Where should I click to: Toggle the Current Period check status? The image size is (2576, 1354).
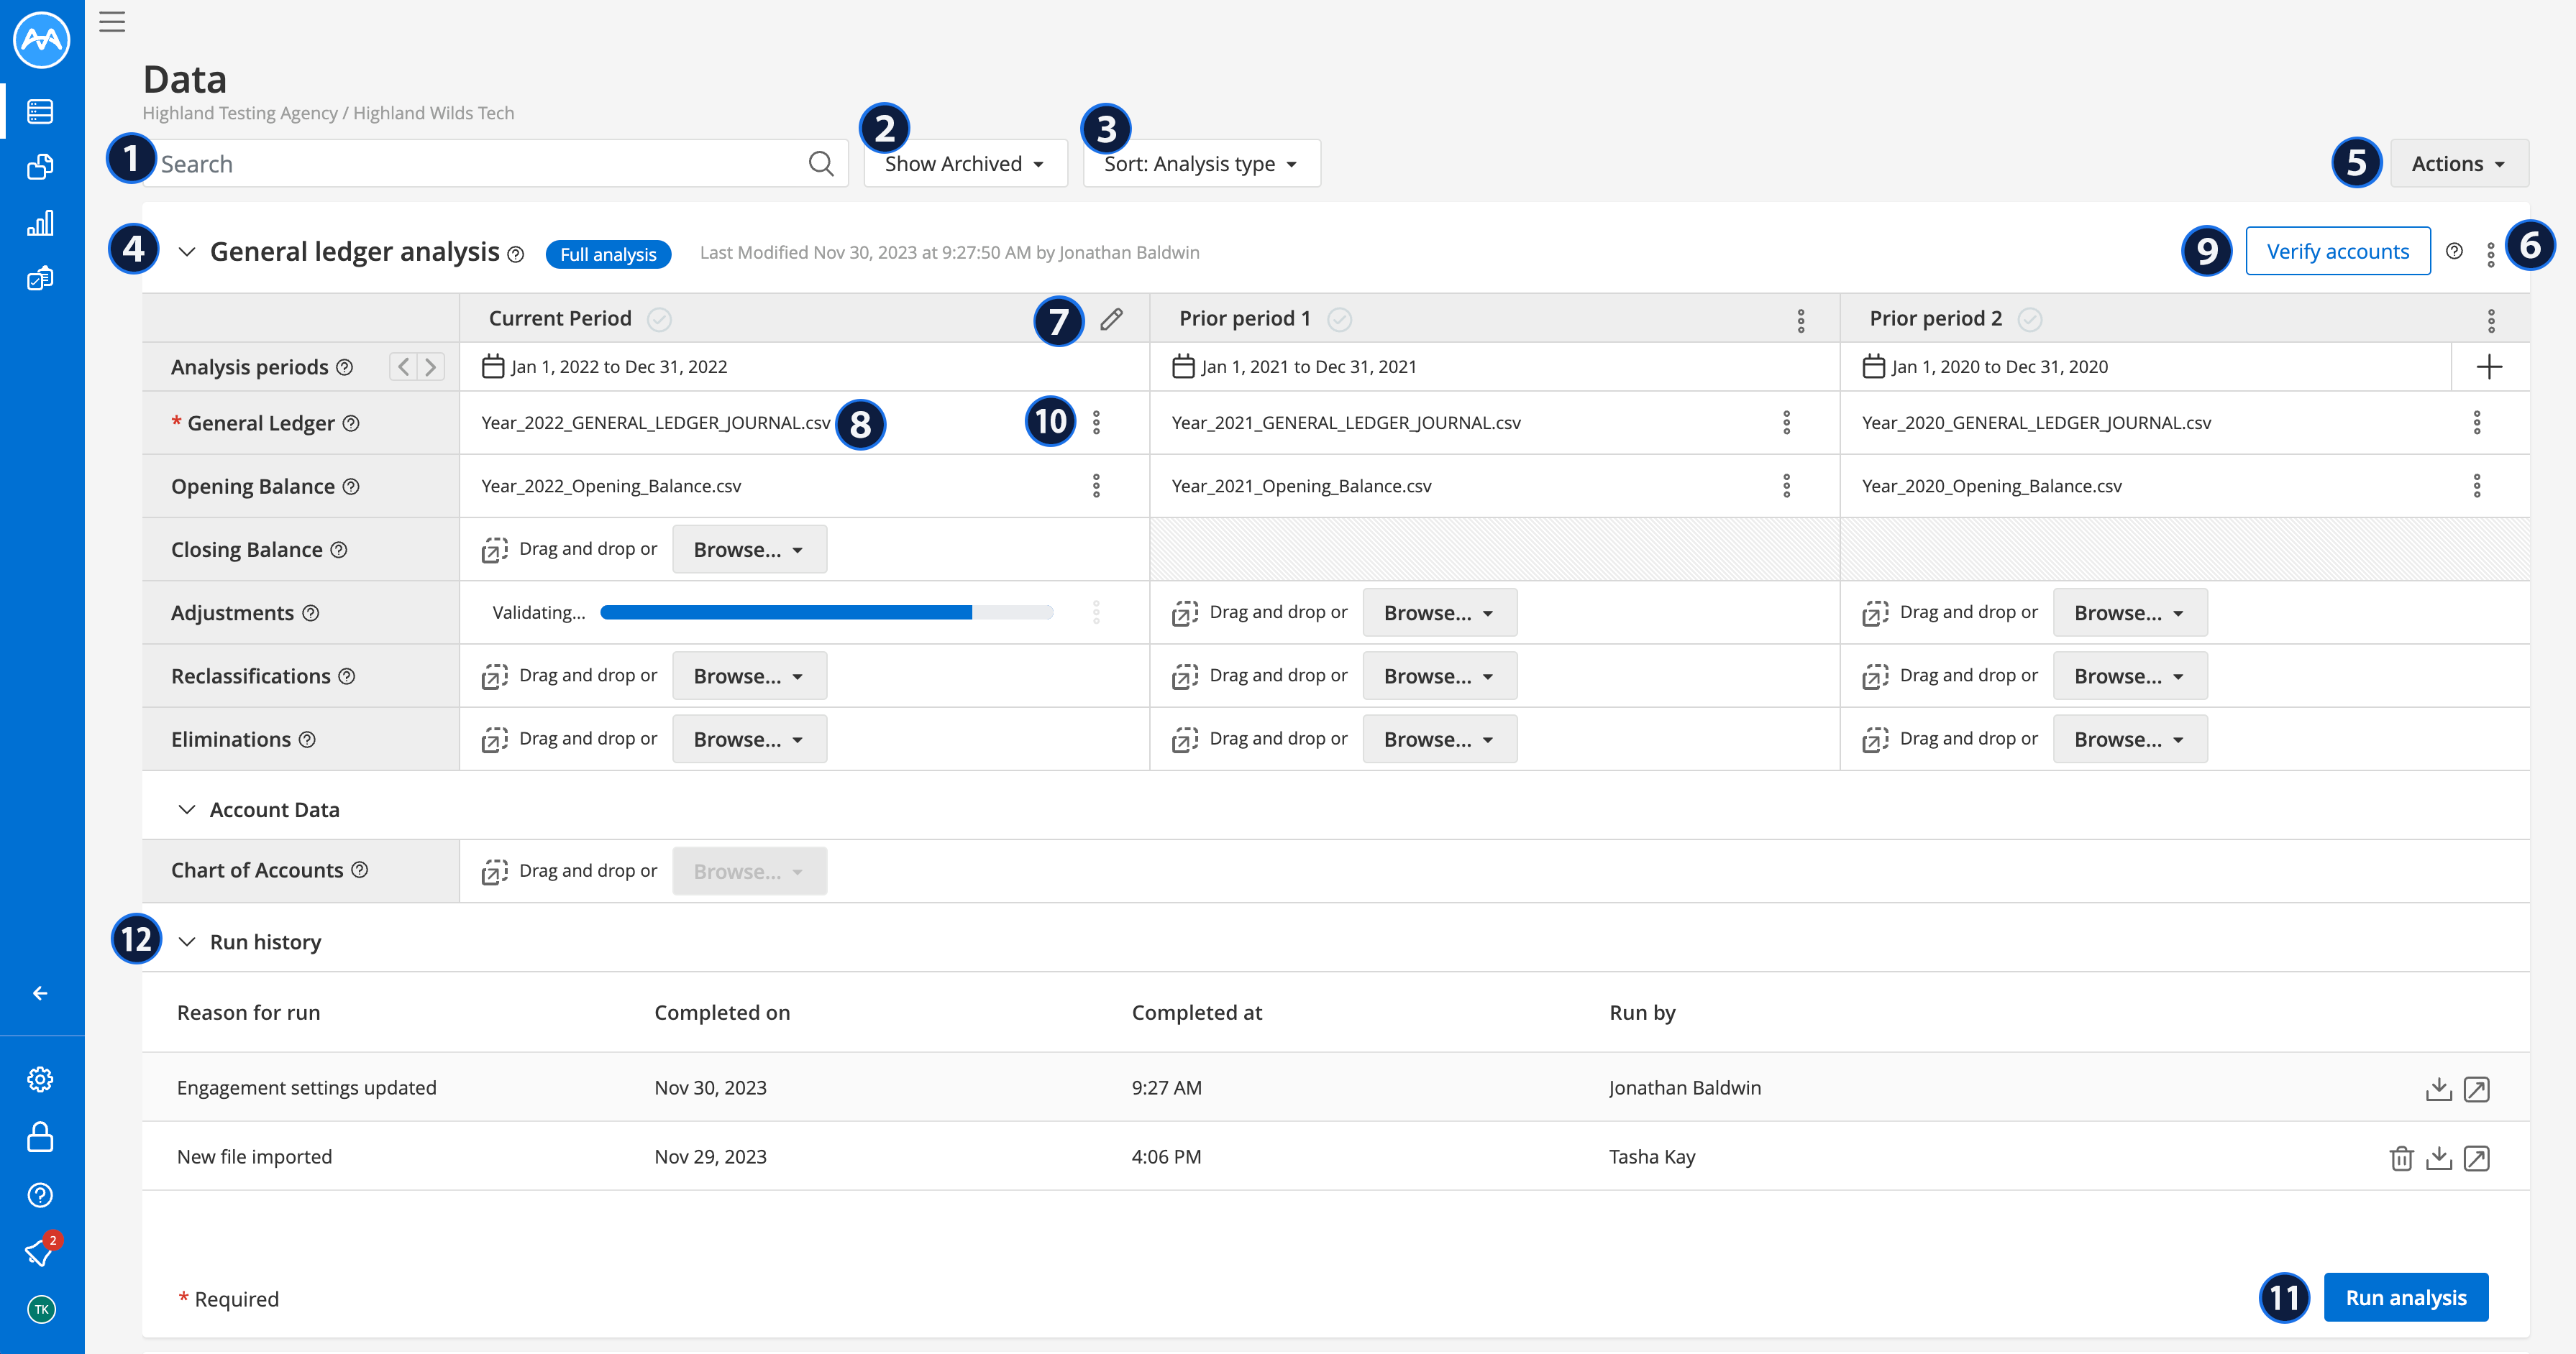point(659,319)
